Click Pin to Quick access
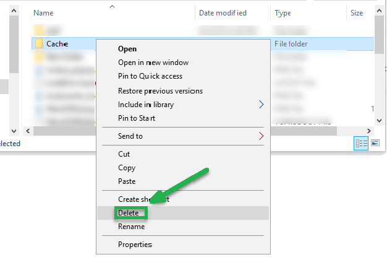 [x=150, y=77]
